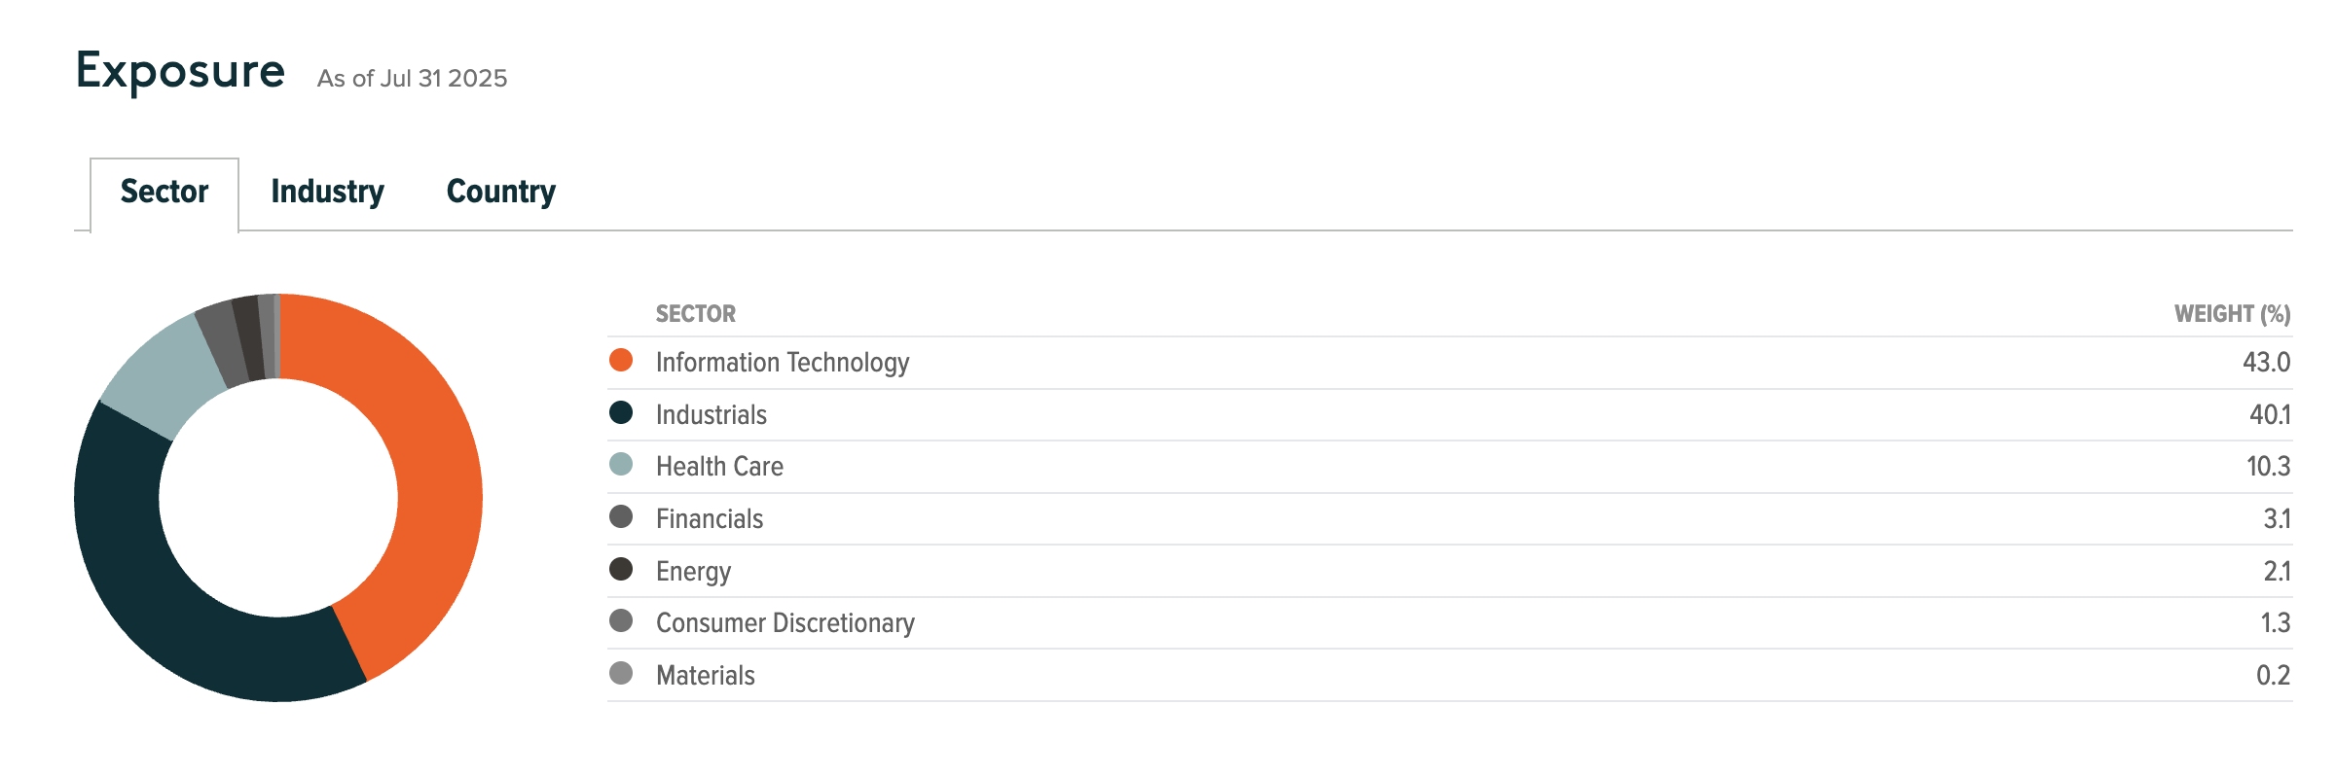Click the dark teal Industrials legend dot
2336x776 pixels.
point(621,413)
